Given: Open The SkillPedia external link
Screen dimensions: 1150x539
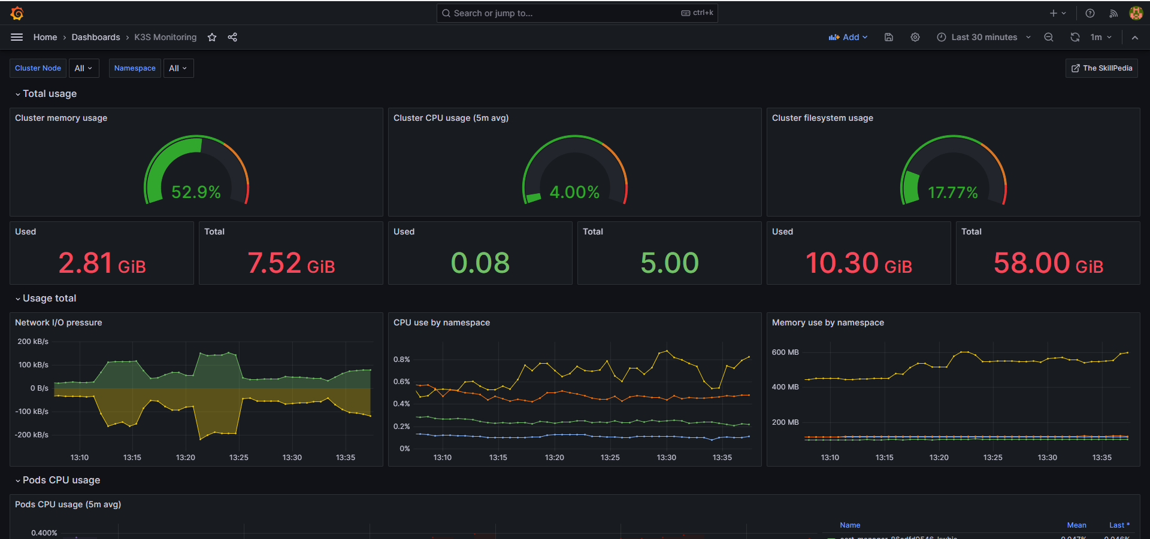Looking at the screenshot, I should [x=1101, y=68].
